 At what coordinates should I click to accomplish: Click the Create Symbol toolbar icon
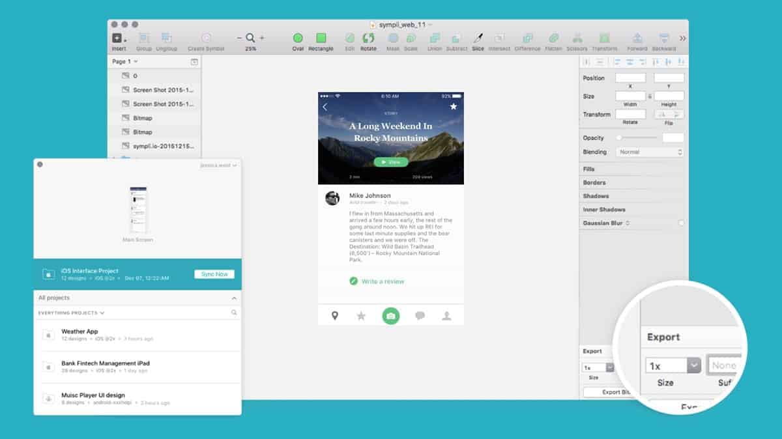206,38
